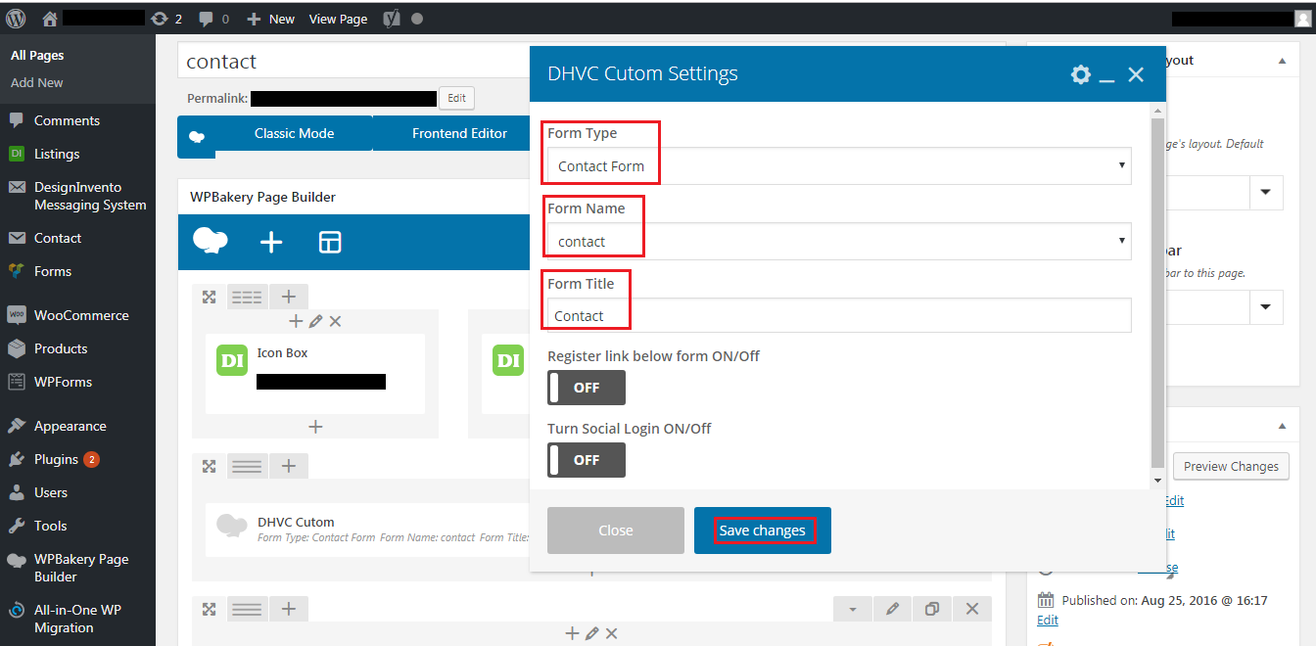Add a column to the DHVC Cutom row
The image size is (1316, 646).
pos(288,467)
